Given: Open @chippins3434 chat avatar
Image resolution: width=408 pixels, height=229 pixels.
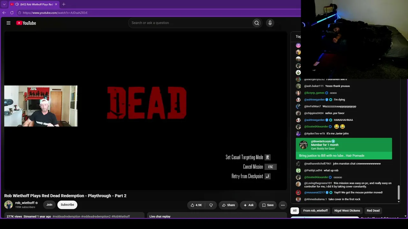Looking at the screenshot, I should 298,113.
